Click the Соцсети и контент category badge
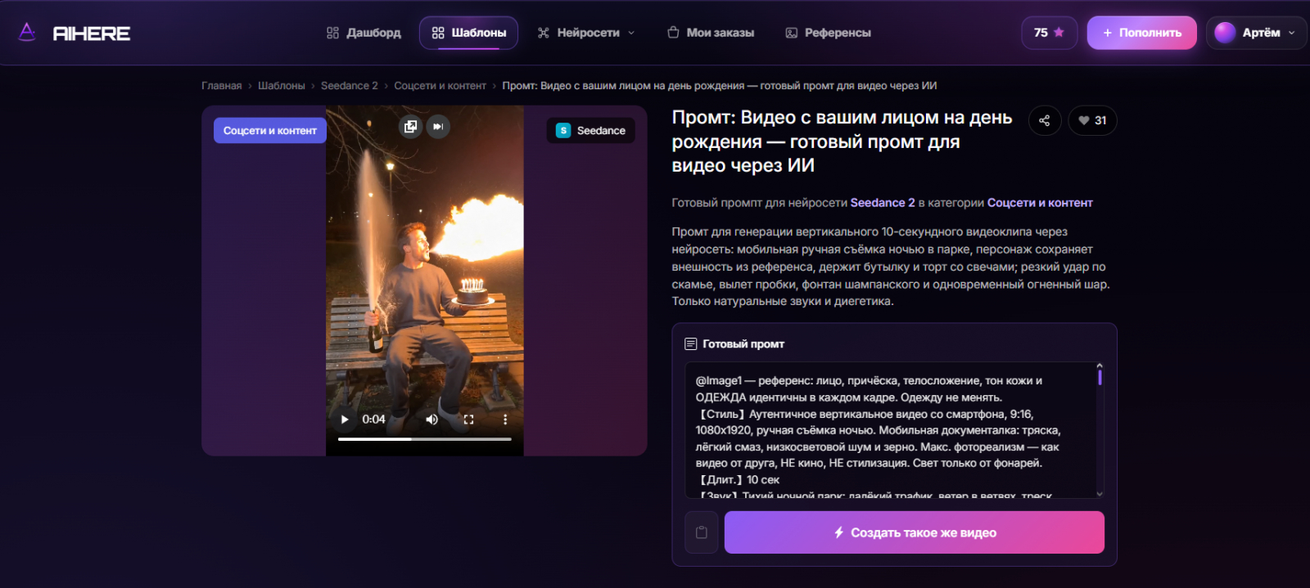The height and width of the screenshot is (588, 1310). 270,131
